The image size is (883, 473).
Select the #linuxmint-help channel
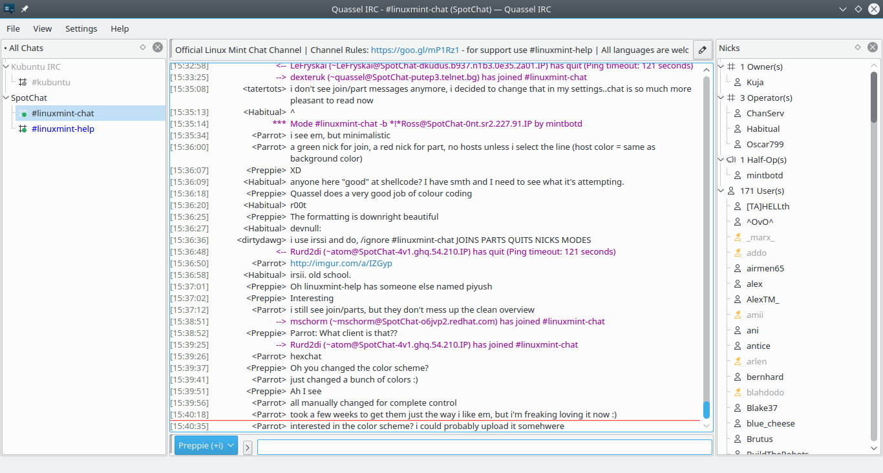63,129
